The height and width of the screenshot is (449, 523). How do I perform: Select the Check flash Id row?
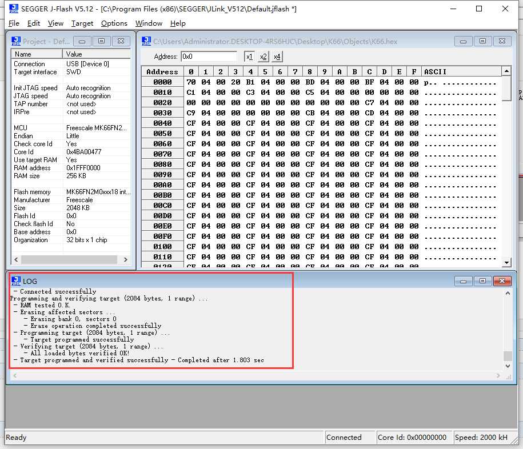[x=71, y=224]
